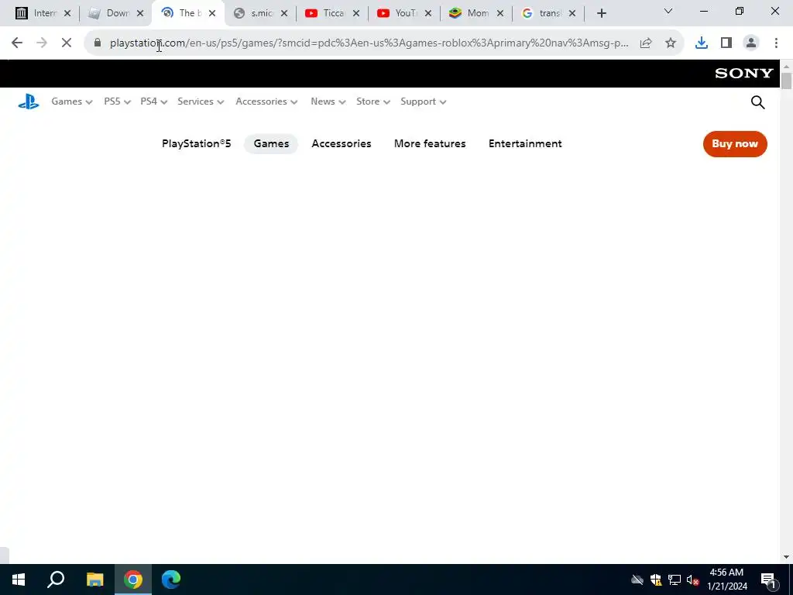Expand the Games dropdown menu
The width and height of the screenshot is (793, 595).
click(x=72, y=101)
